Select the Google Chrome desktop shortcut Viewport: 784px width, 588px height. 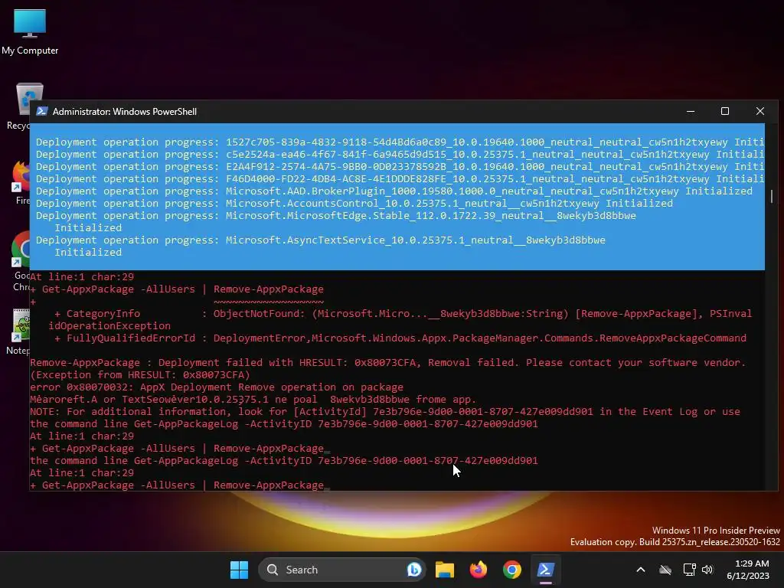[21, 261]
